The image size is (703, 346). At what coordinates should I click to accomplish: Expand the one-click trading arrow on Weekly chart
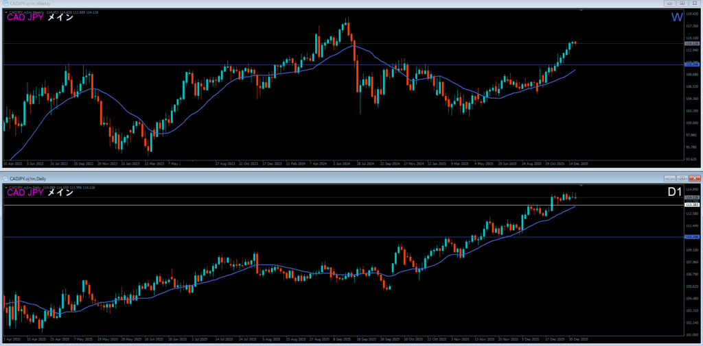[x=6, y=12]
